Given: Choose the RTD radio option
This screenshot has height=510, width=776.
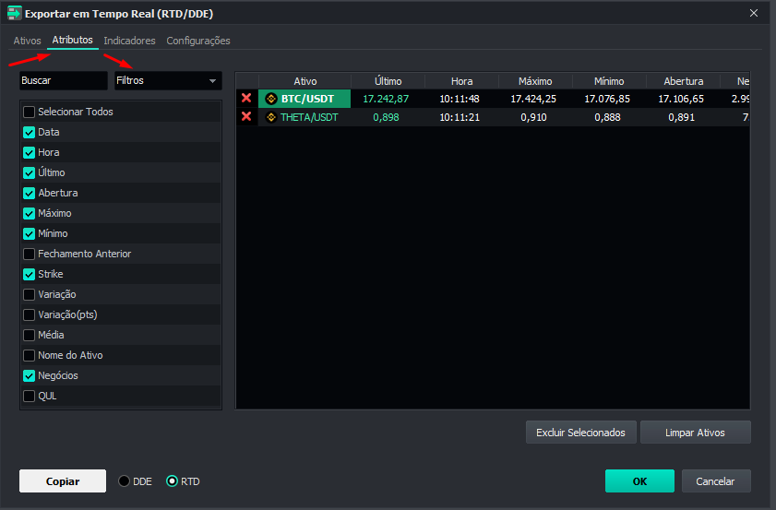Looking at the screenshot, I should (x=172, y=481).
